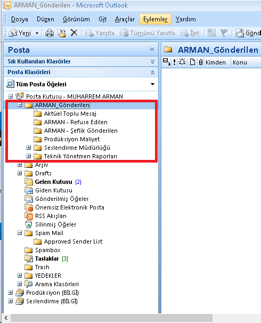Click the Gönderilmiş Öğeler folder icon
The width and height of the screenshot is (261, 323).
coord(29,199)
